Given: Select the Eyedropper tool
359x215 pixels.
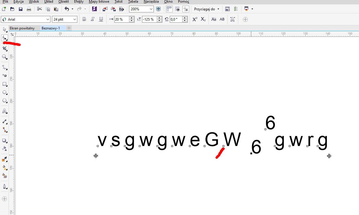Looking at the screenshot, I should coord(4,159).
